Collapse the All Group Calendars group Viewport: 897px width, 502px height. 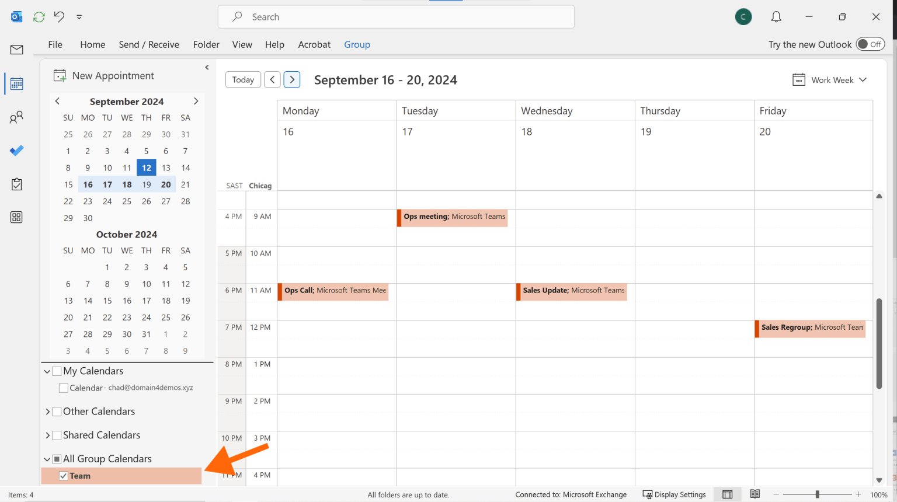pyautogui.click(x=47, y=459)
